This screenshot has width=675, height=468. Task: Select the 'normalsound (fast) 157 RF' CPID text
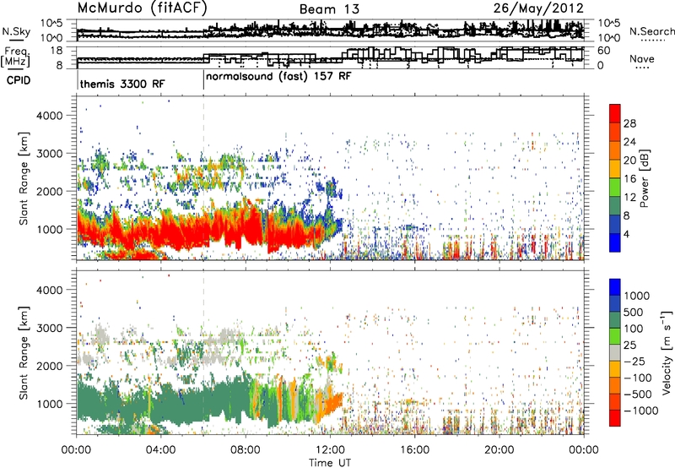tap(278, 77)
